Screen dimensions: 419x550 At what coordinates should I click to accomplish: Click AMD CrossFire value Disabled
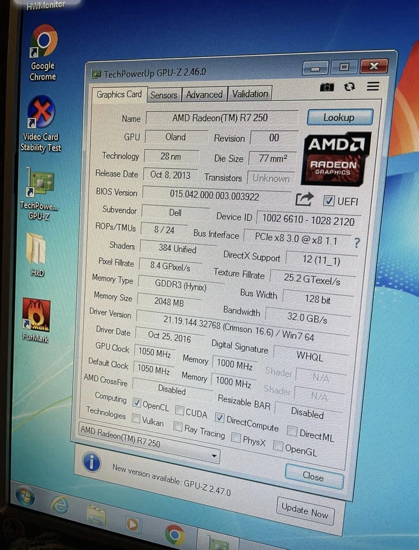[172, 389]
